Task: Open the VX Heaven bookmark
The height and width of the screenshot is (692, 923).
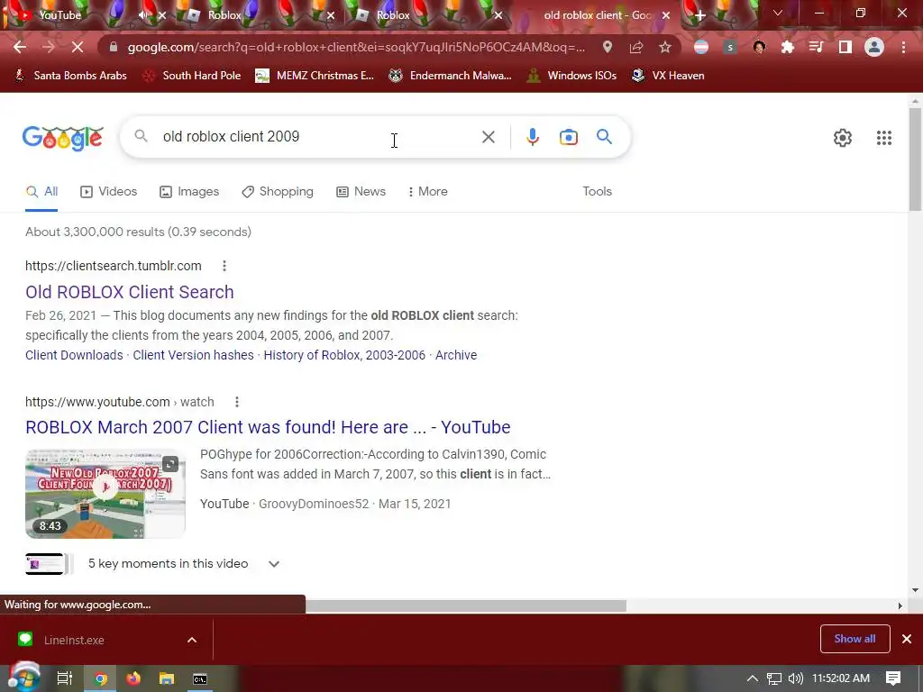Action: pos(668,76)
